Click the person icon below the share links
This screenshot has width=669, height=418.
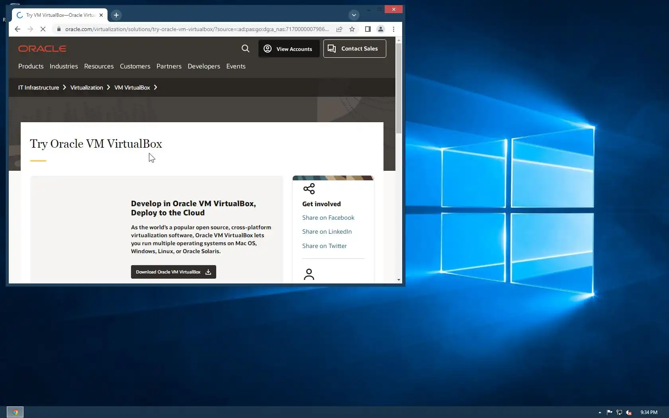[309, 274]
